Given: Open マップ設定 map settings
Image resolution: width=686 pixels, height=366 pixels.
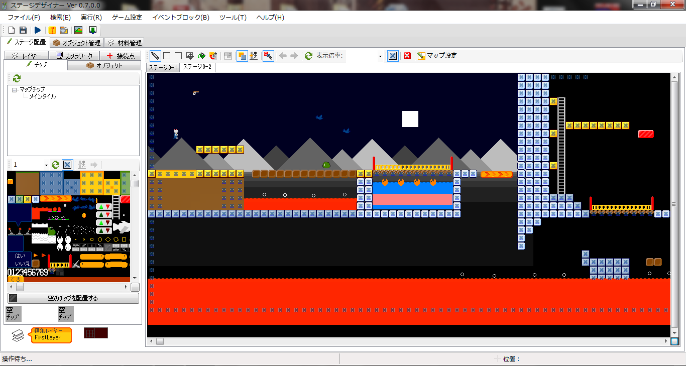Looking at the screenshot, I should pyautogui.click(x=437, y=56).
